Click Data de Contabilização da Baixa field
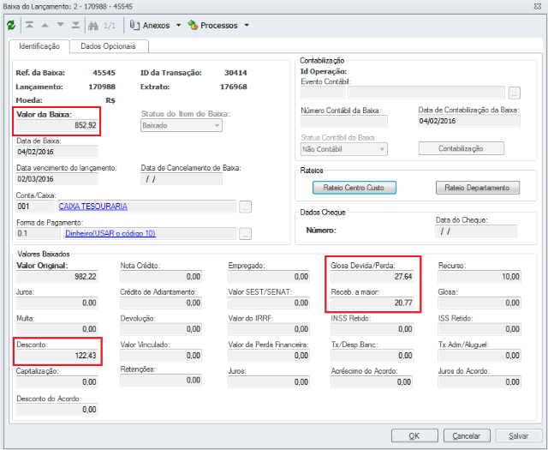The image size is (548, 450). point(469,121)
